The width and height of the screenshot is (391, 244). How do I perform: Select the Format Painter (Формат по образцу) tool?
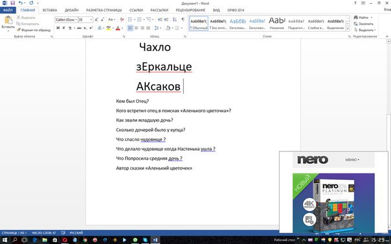[34, 30]
